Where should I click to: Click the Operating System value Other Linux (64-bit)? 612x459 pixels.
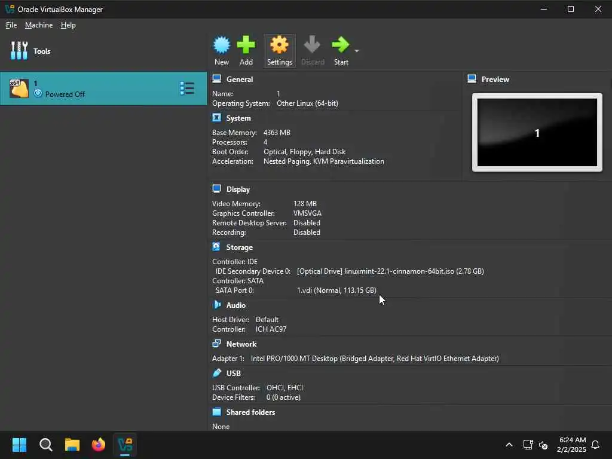pos(307,103)
